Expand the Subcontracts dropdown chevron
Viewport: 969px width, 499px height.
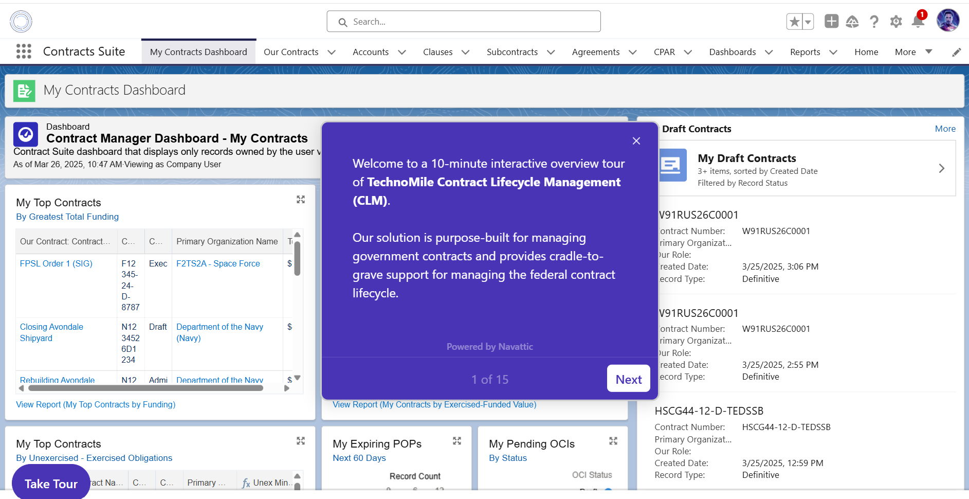(551, 52)
